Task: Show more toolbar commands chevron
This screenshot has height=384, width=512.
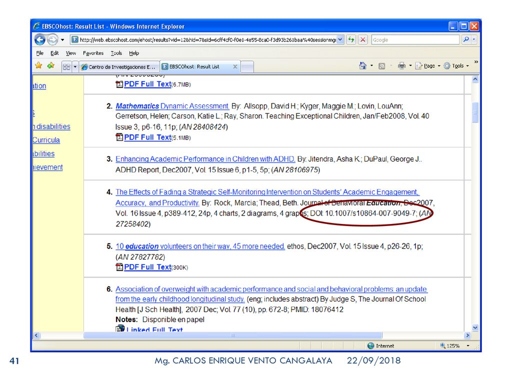Action: [x=476, y=61]
